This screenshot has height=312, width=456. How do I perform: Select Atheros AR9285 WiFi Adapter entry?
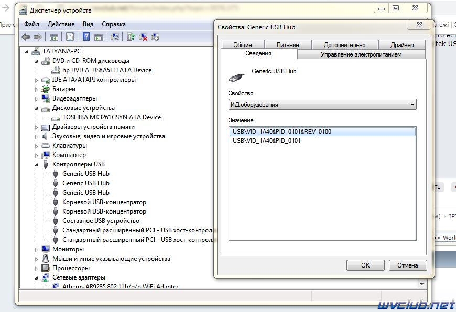coord(120,286)
